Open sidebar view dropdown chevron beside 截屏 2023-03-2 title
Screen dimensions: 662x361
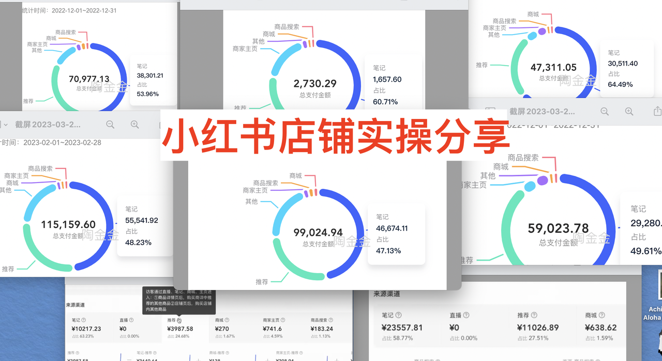coord(6,125)
